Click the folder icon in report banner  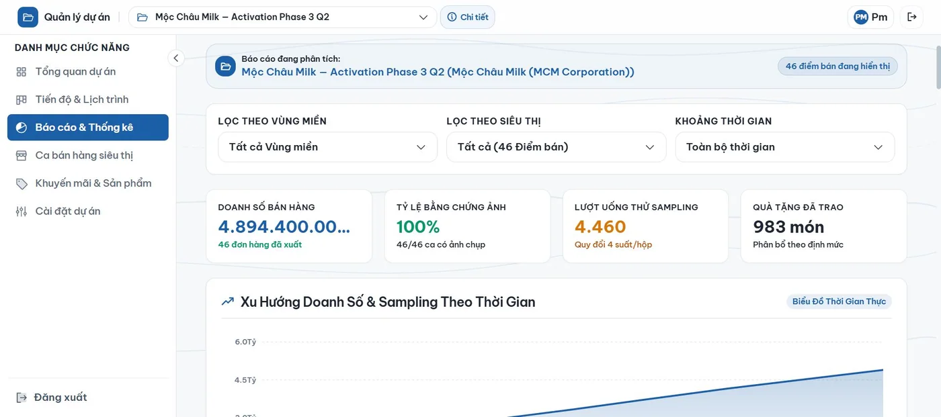click(225, 66)
